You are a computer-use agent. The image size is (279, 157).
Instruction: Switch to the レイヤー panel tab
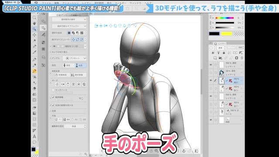click(220, 44)
